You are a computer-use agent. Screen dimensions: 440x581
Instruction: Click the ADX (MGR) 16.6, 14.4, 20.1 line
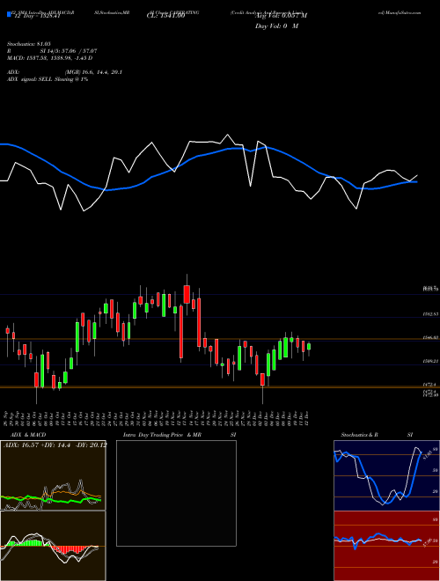pos(64,72)
